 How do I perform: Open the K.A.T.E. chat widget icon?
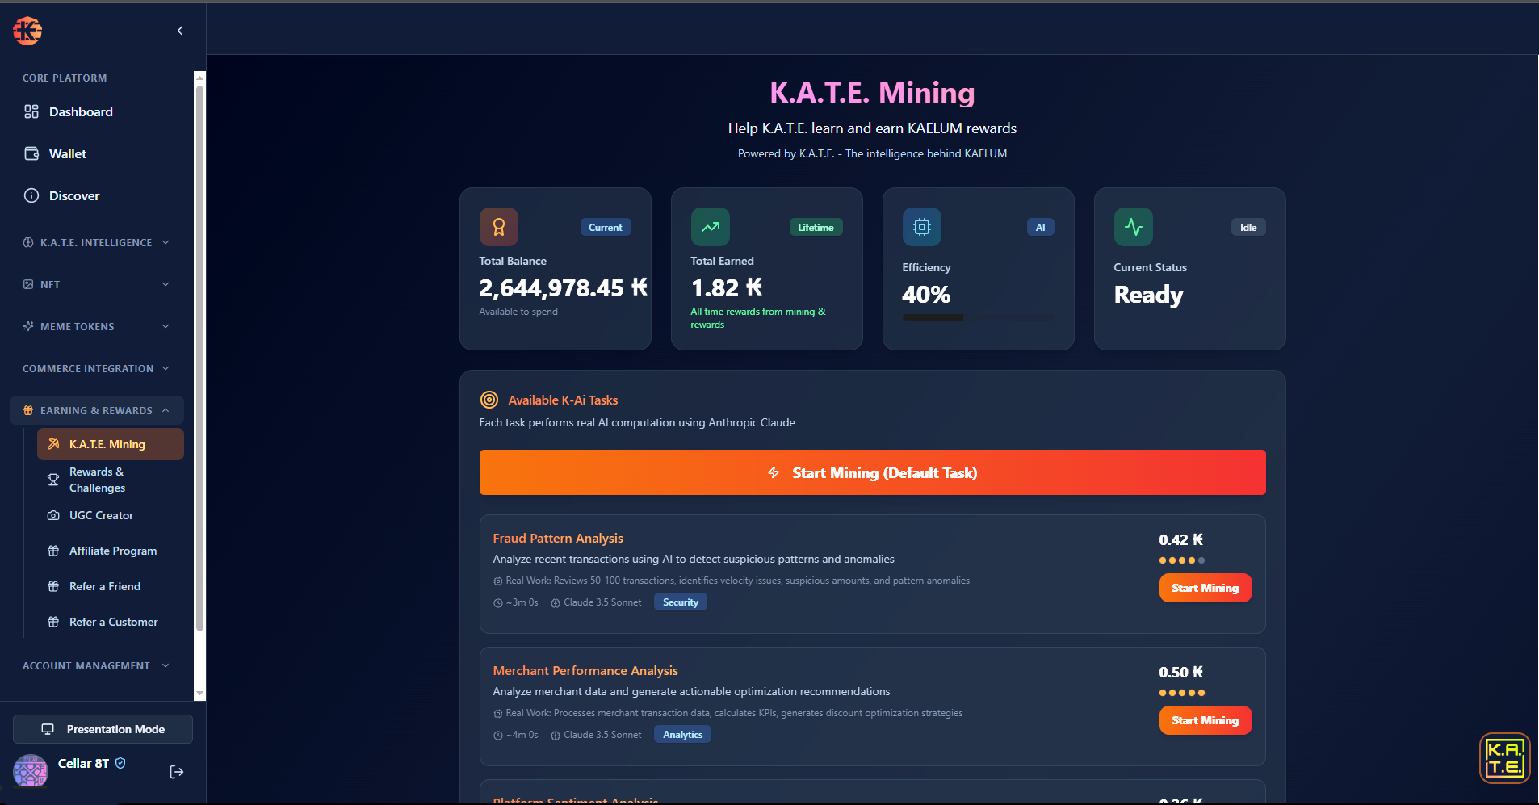tap(1505, 758)
